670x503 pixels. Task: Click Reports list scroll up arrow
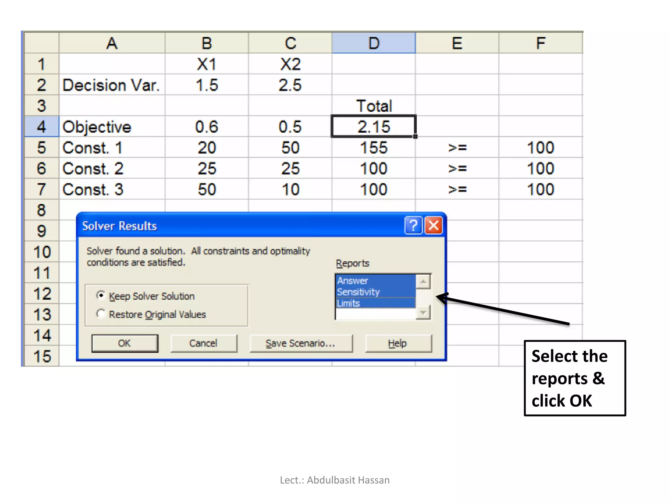click(x=423, y=281)
